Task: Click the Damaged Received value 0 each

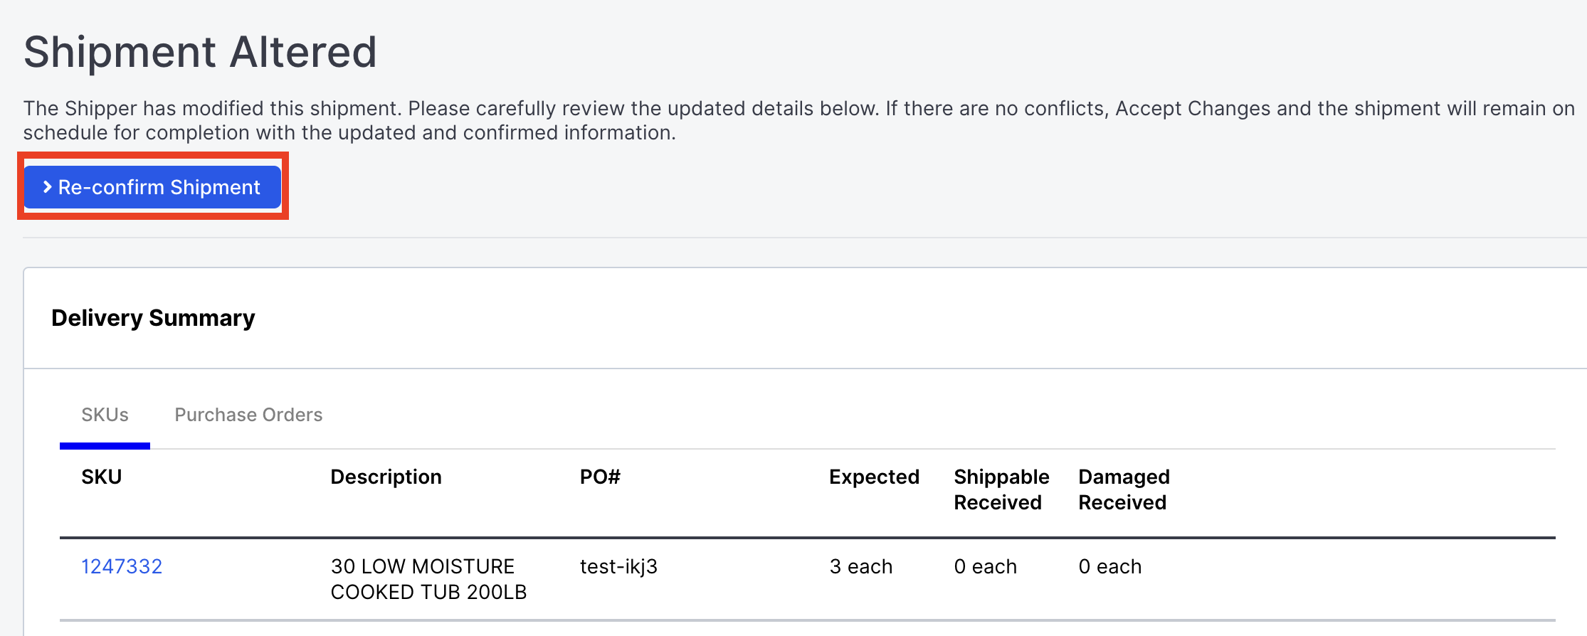Action: coord(1110,566)
